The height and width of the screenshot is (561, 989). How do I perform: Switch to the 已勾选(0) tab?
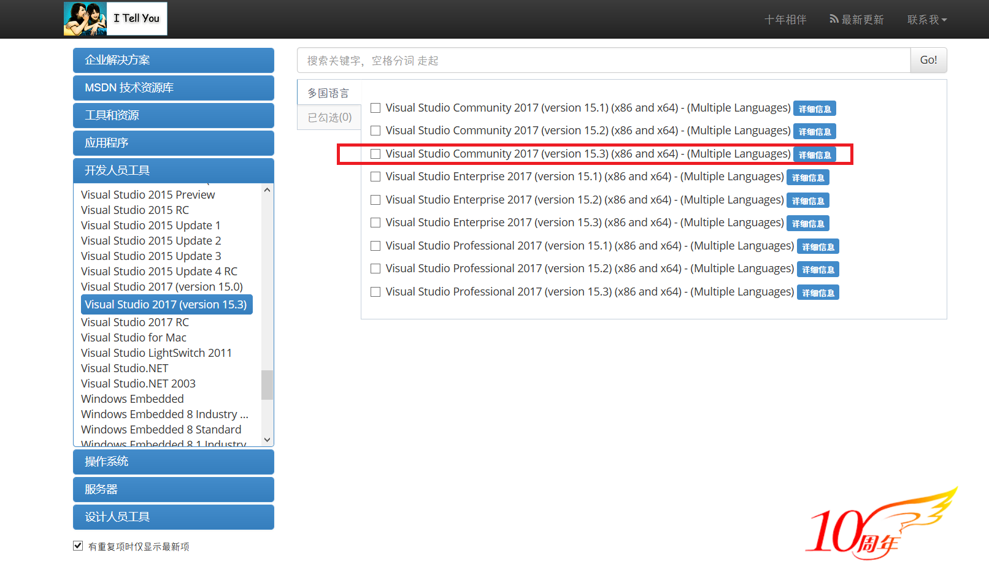coord(329,117)
